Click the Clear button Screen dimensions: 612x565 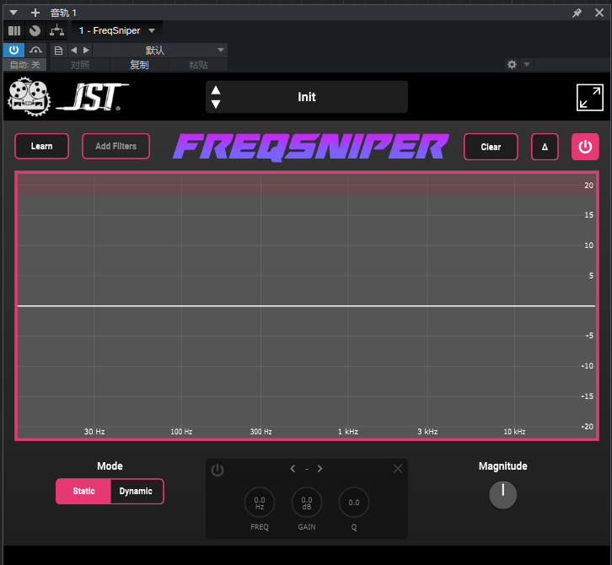coord(491,147)
